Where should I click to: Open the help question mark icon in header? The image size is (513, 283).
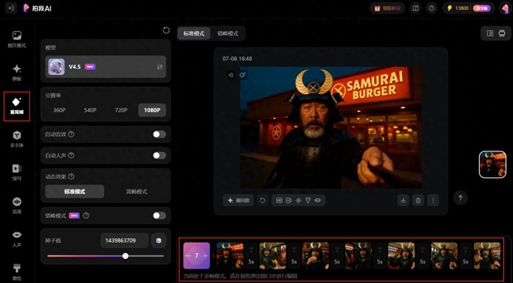pyautogui.click(x=432, y=8)
